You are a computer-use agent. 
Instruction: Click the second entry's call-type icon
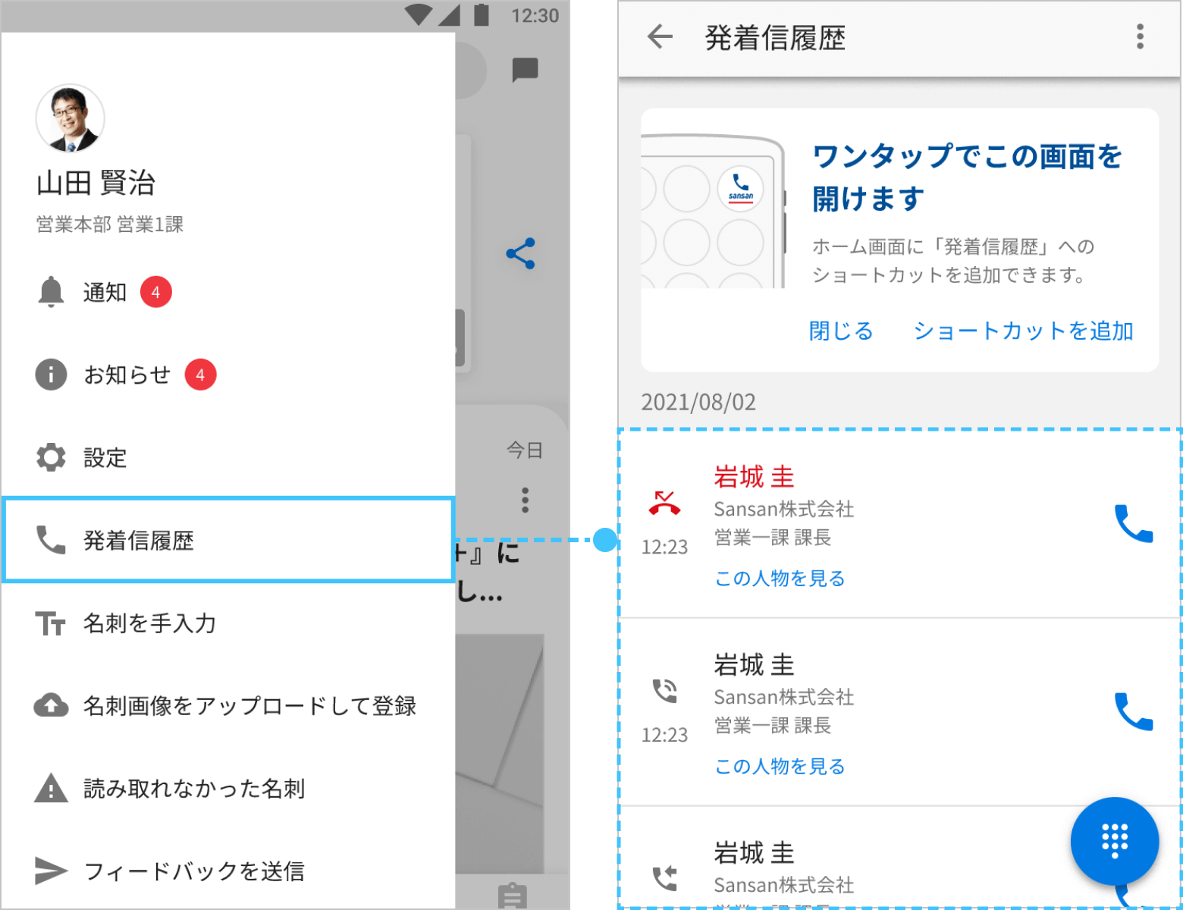tap(664, 690)
